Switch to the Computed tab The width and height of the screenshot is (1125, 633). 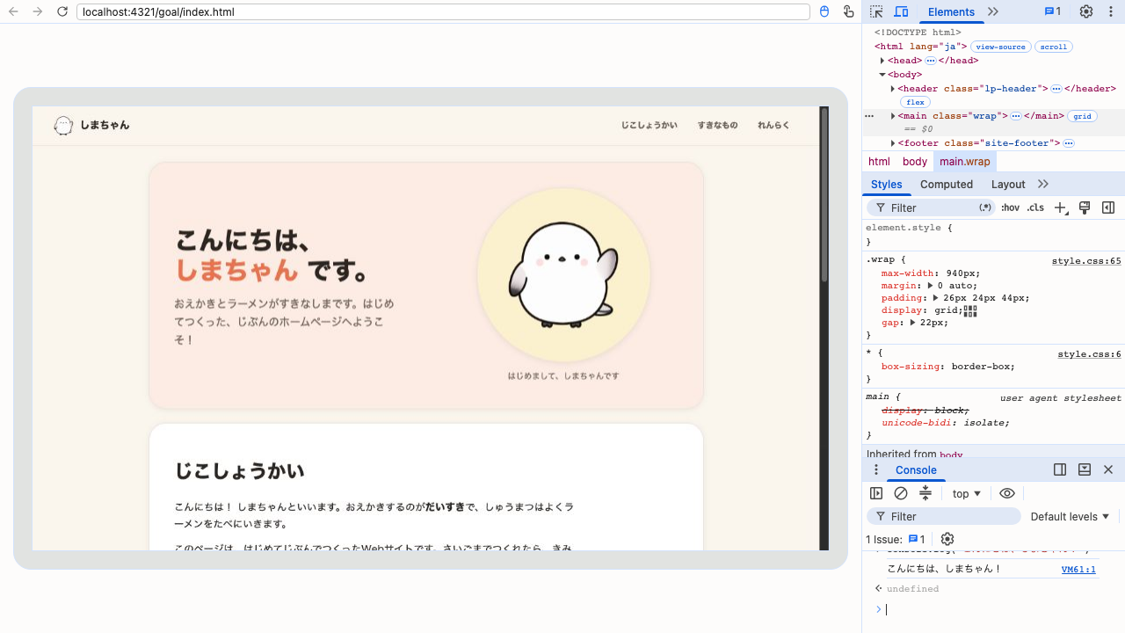click(x=947, y=184)
